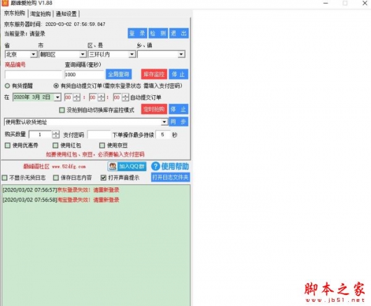Enable the 使用红包 checkbox
371x306 pixels.
click(x=56, y=145)
